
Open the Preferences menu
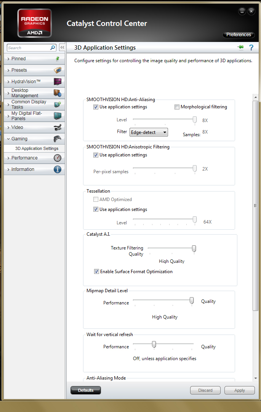point(239,35)
